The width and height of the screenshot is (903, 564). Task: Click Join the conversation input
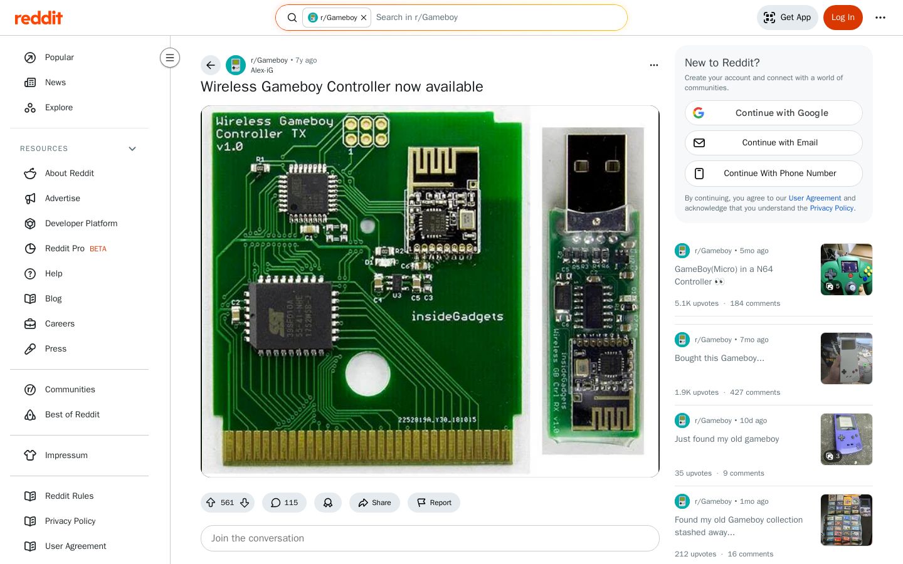(x=430, y=538)
